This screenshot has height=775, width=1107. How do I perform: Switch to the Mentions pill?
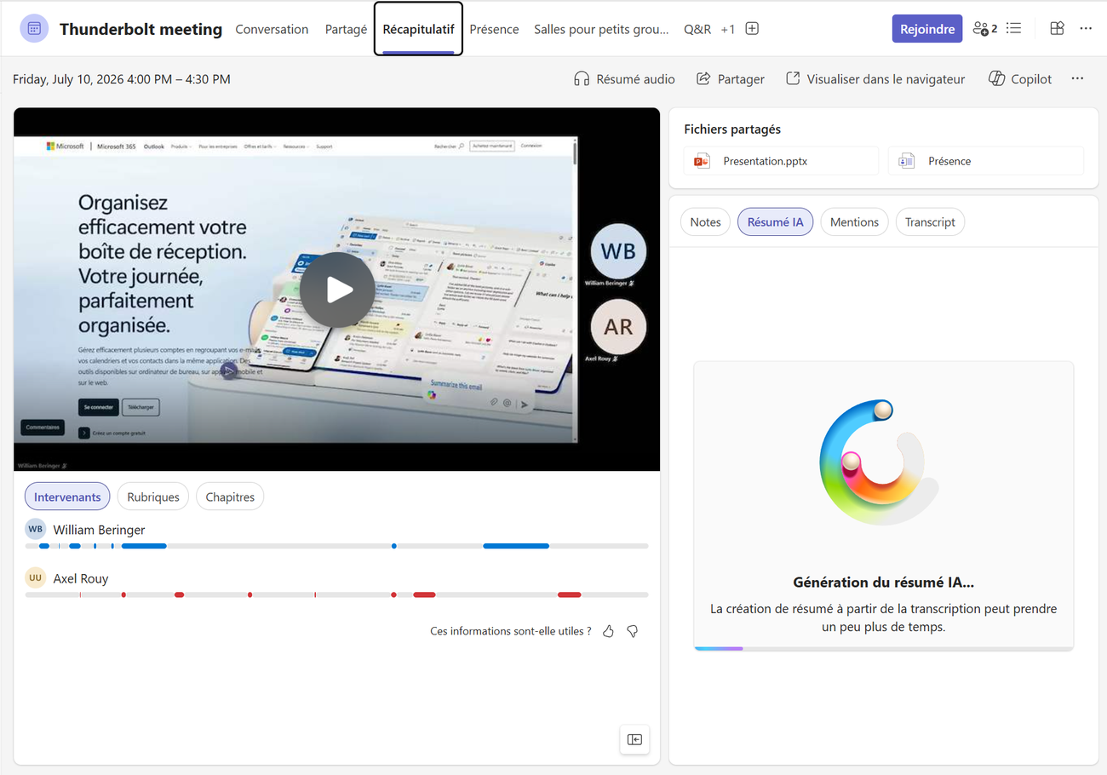point(854,222)
